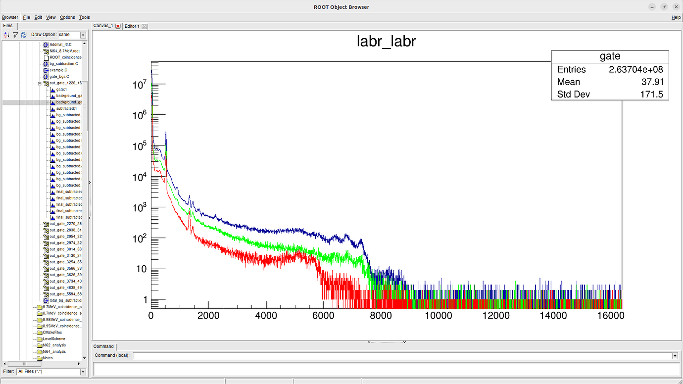Click the refresh browser icon

point(23,35)
